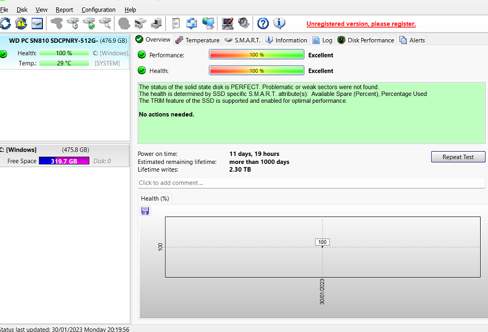Click the disk drives toolbar icon

pyautogui.click(x=140, y=23)
